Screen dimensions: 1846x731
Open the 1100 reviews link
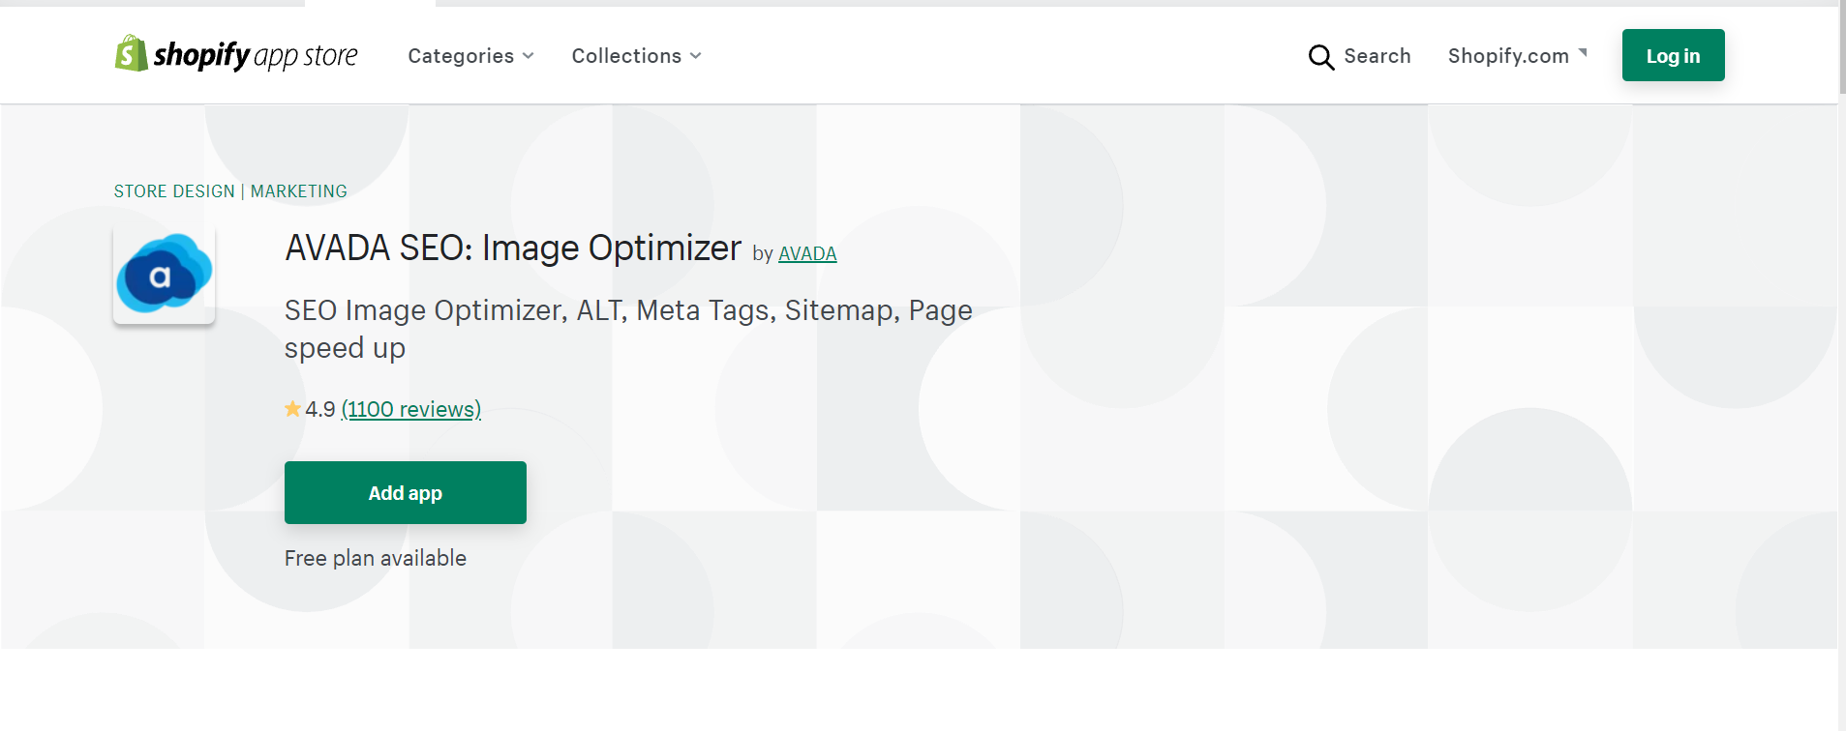coord(411,409)
